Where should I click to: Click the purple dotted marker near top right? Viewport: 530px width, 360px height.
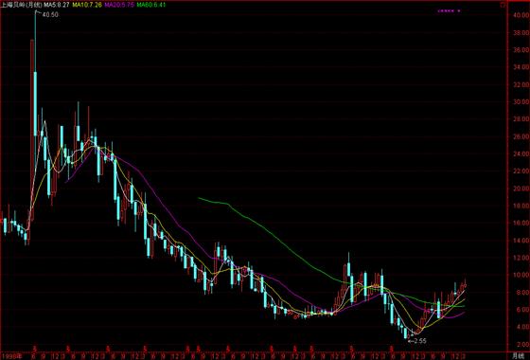click(449, 10)
